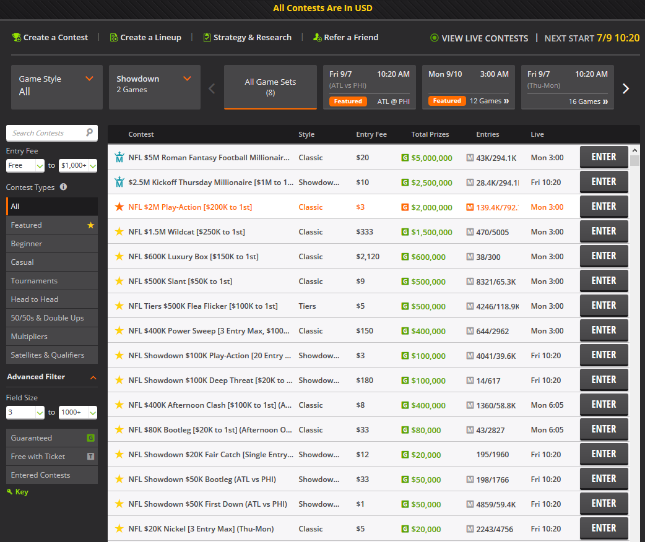Collapse the Advanced Filter section
Screen dimensions: 645x542
[93, 377]
